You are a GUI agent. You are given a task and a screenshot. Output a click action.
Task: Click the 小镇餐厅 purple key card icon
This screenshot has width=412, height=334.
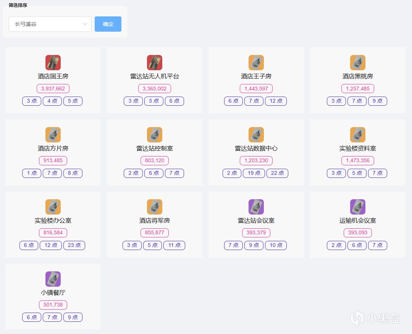coord(53,279)
